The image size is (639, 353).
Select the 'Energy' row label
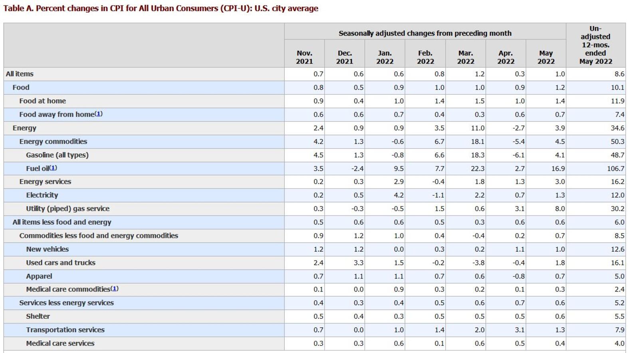click(x=24, y=128)
